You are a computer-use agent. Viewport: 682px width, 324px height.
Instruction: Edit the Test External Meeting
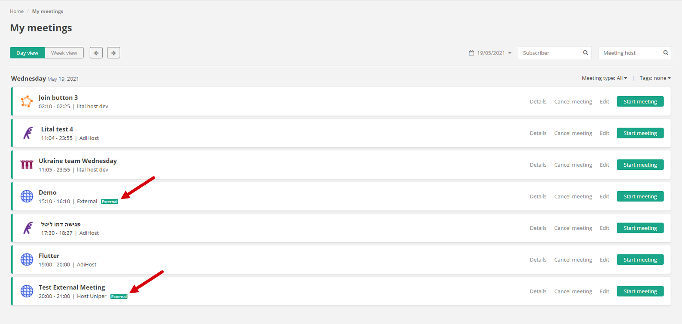[x=604, y=291]
